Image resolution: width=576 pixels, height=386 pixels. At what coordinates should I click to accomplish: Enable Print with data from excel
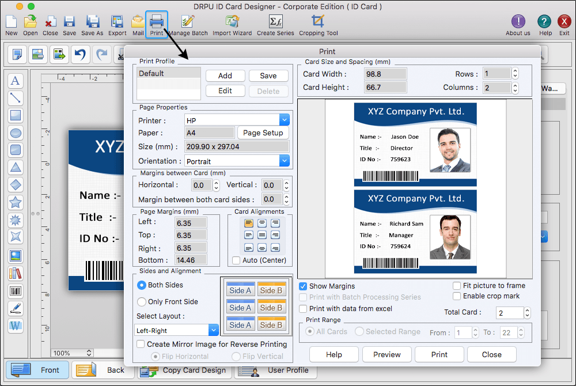pyautogui.click(x=303, y=308)
